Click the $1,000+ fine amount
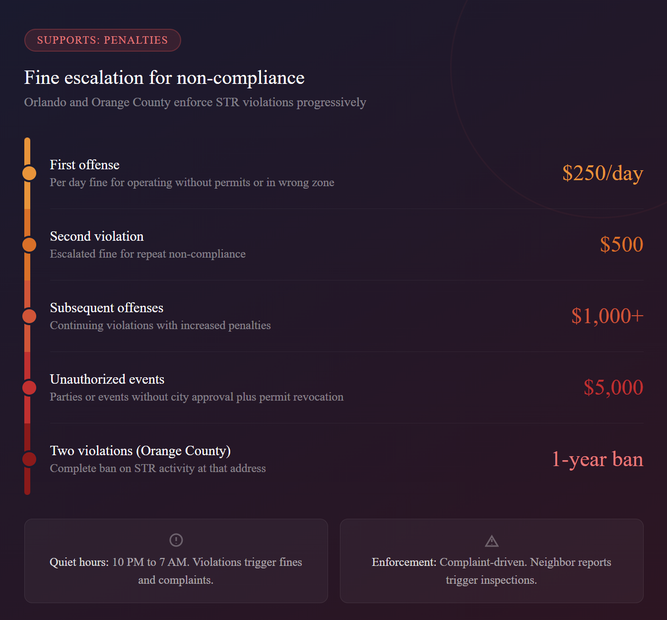Viewport: 667px width, 620px height. [x=607, y=316]
